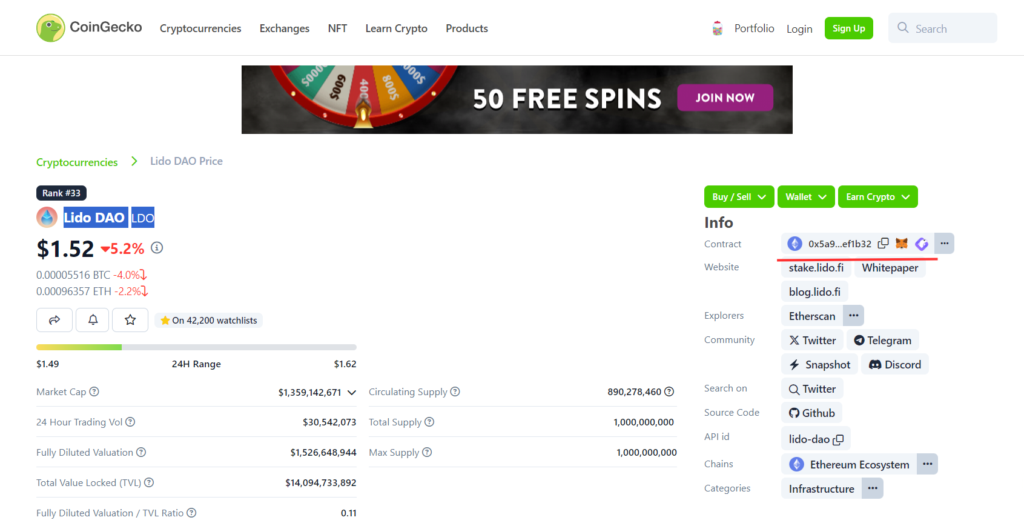The image size is (1024, 523).
Task: Click the bell icon to set price alert
Action: click(92, 320)
